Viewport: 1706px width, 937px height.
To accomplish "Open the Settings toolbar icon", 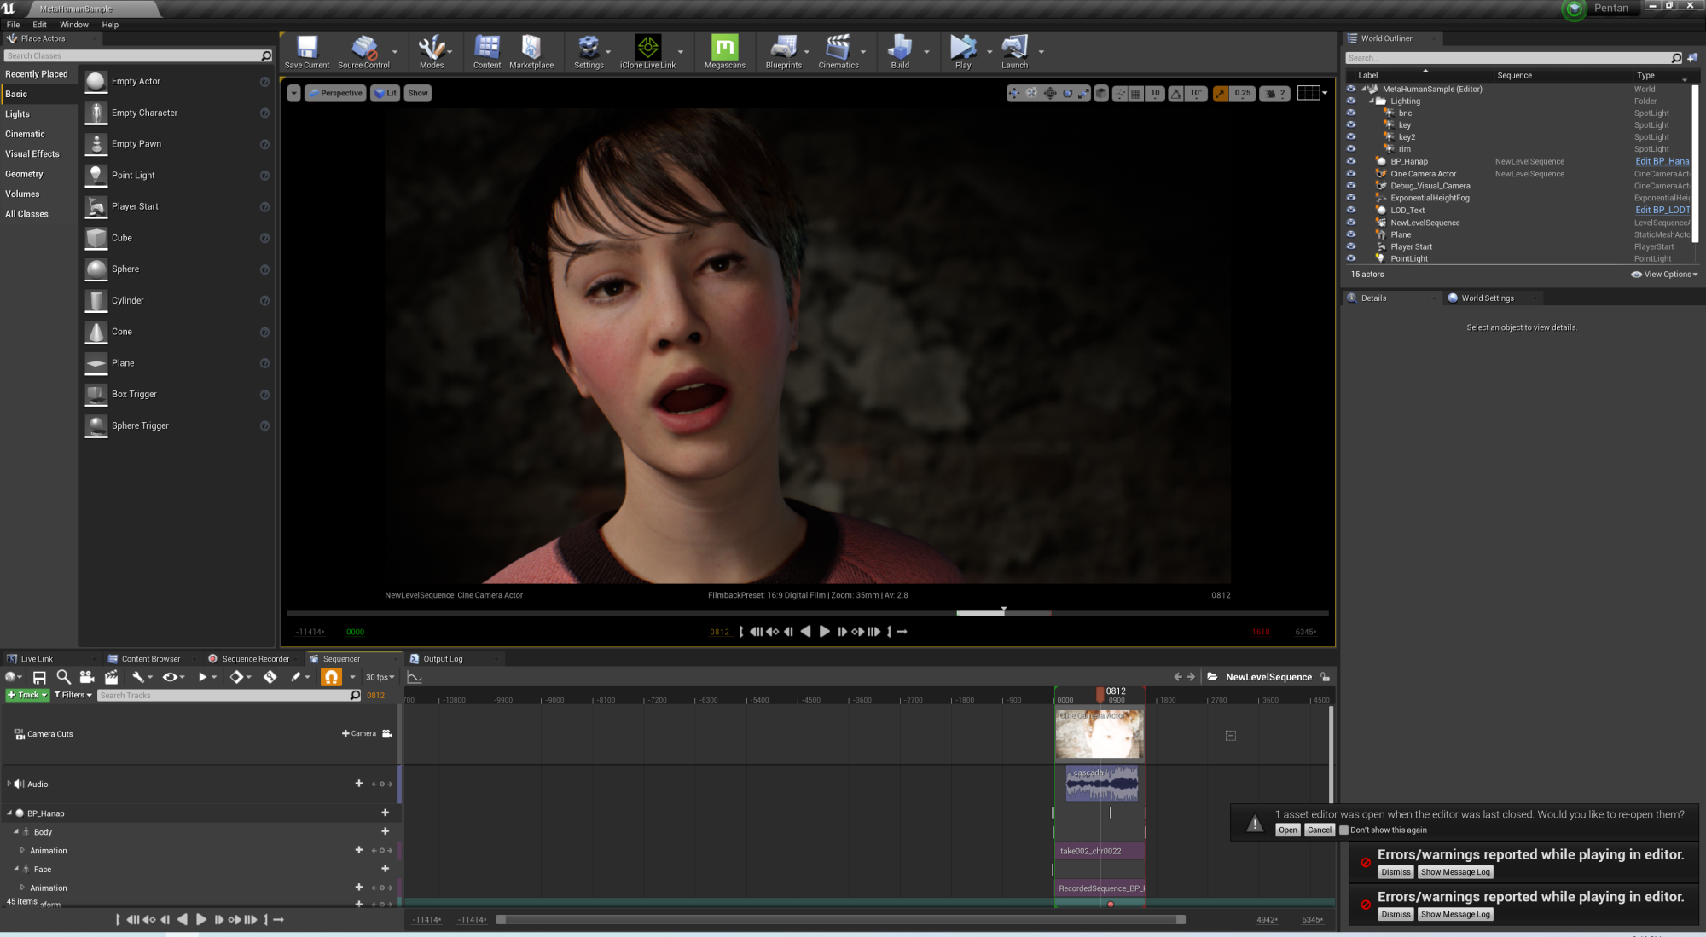I will (589, 51).
